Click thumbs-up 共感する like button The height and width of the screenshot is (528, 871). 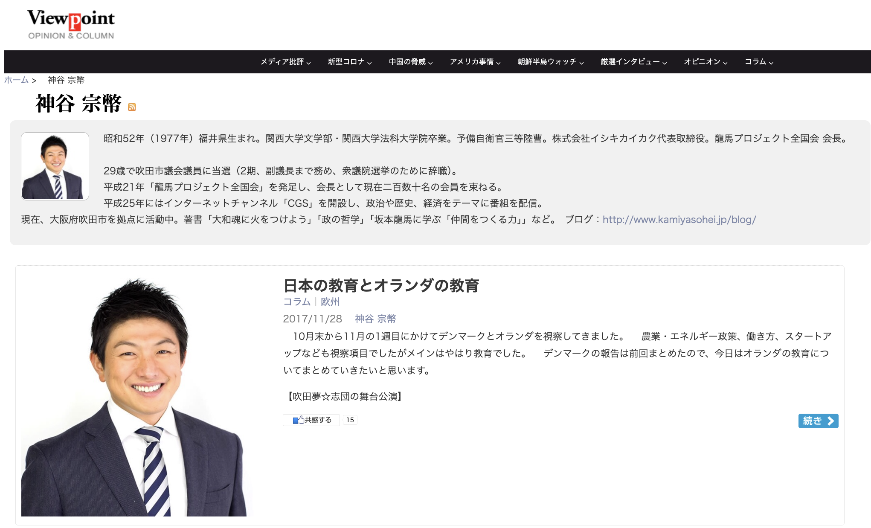tap(311, 420)
